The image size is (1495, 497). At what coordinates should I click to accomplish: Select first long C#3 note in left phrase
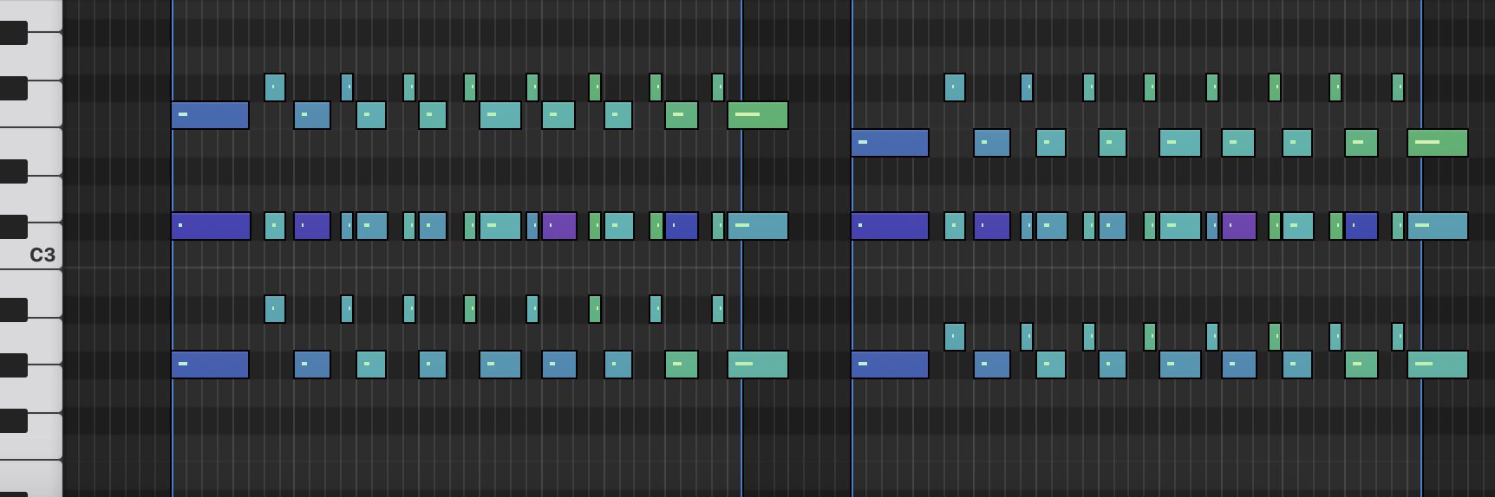click(211, 226)
